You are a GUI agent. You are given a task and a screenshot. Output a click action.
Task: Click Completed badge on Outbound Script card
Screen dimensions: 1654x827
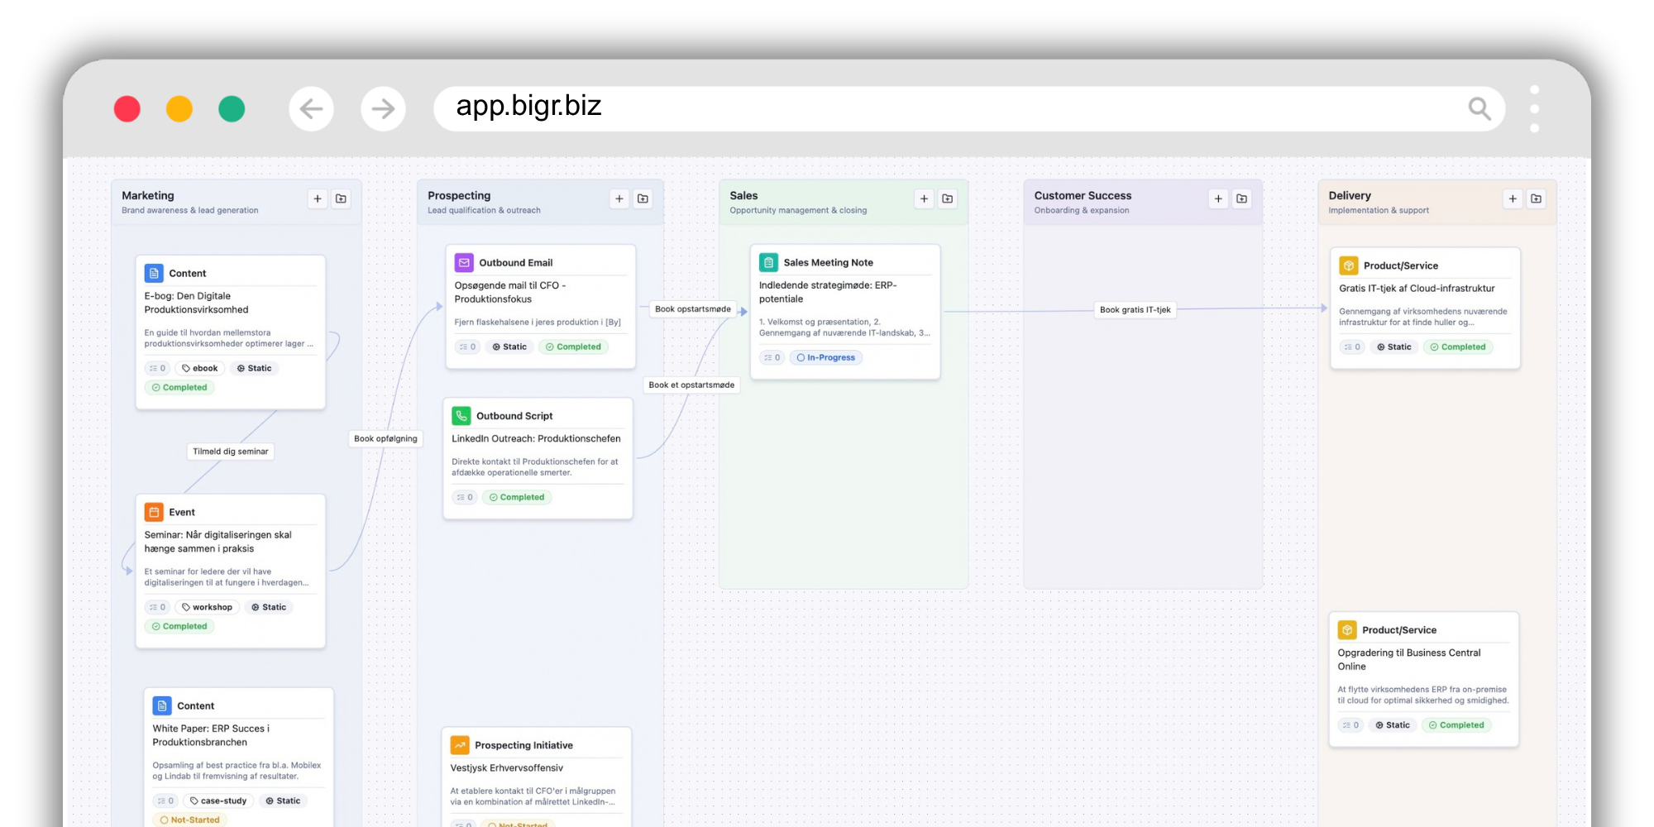[x=517, y=497]
